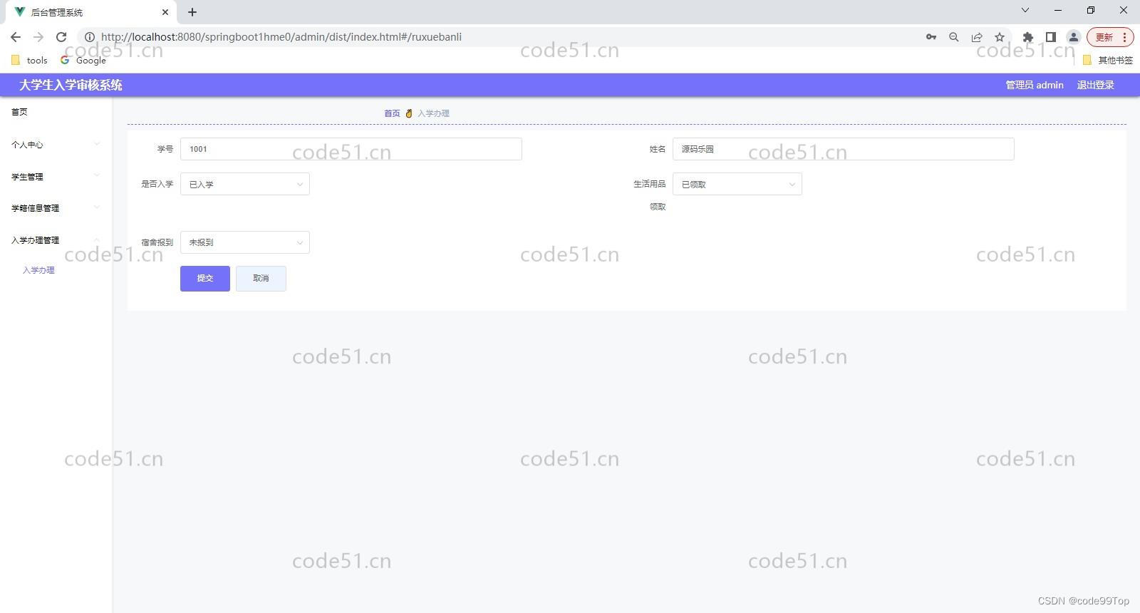Click the 个人中心 chevron arrow

tap(97, 144)
